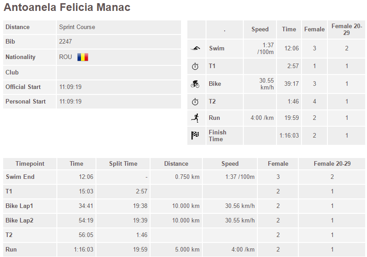Click the checkered finish flag icon

point(195,135)
